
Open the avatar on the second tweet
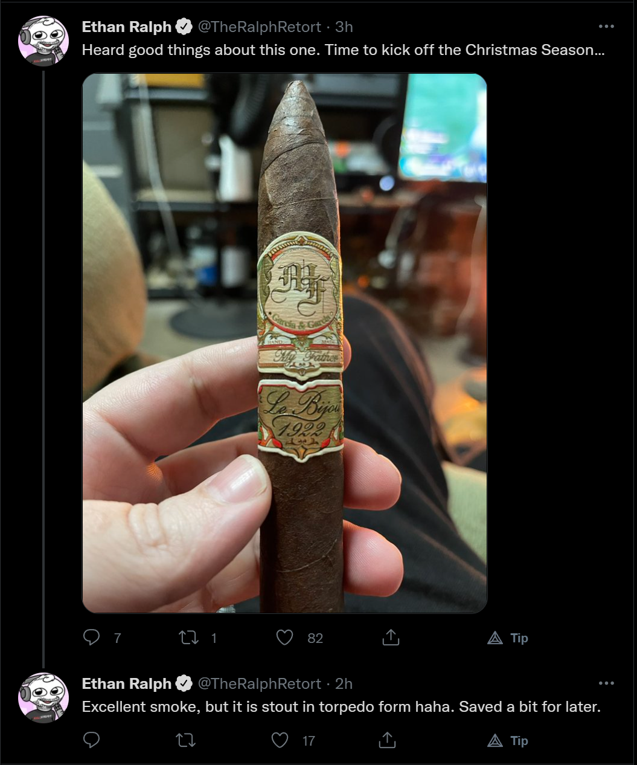pyautogui.click(x=43, y=698)
